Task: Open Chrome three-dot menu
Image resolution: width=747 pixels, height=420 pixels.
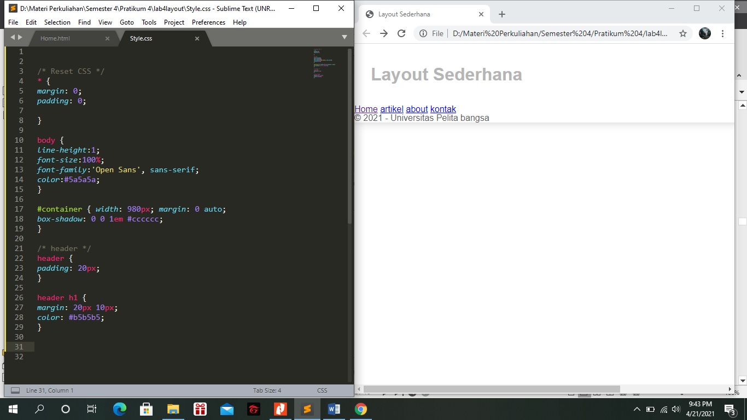Action: [722, 33]
